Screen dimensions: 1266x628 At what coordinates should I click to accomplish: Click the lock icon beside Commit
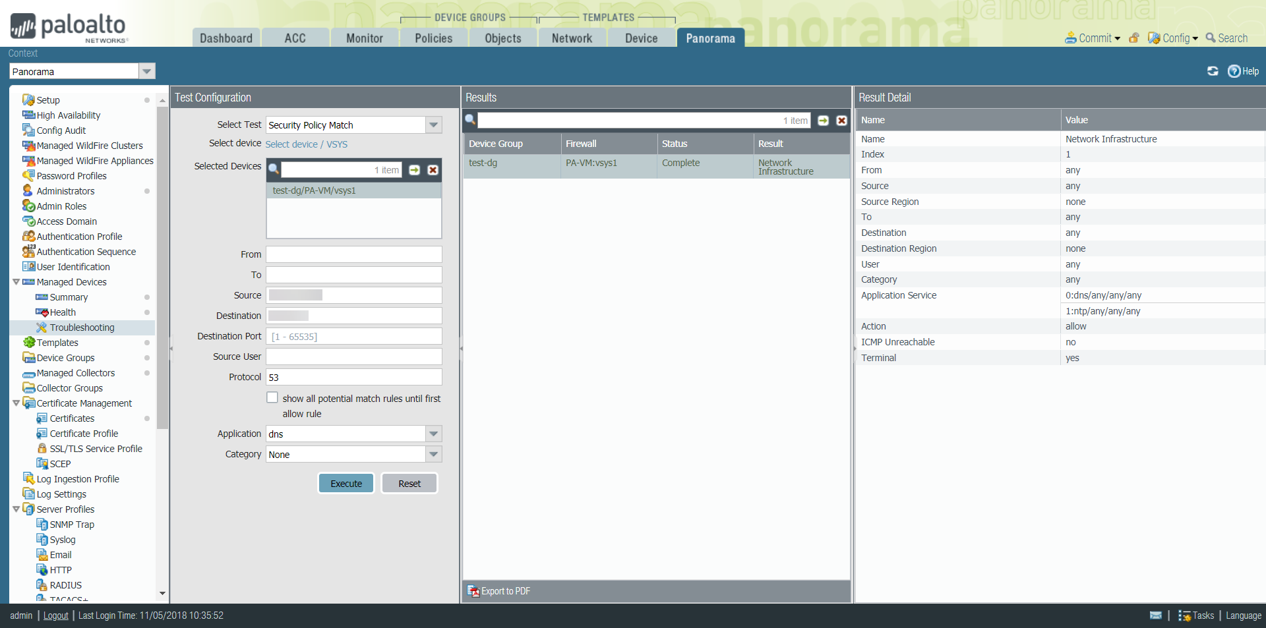[x=1134, y=38]
